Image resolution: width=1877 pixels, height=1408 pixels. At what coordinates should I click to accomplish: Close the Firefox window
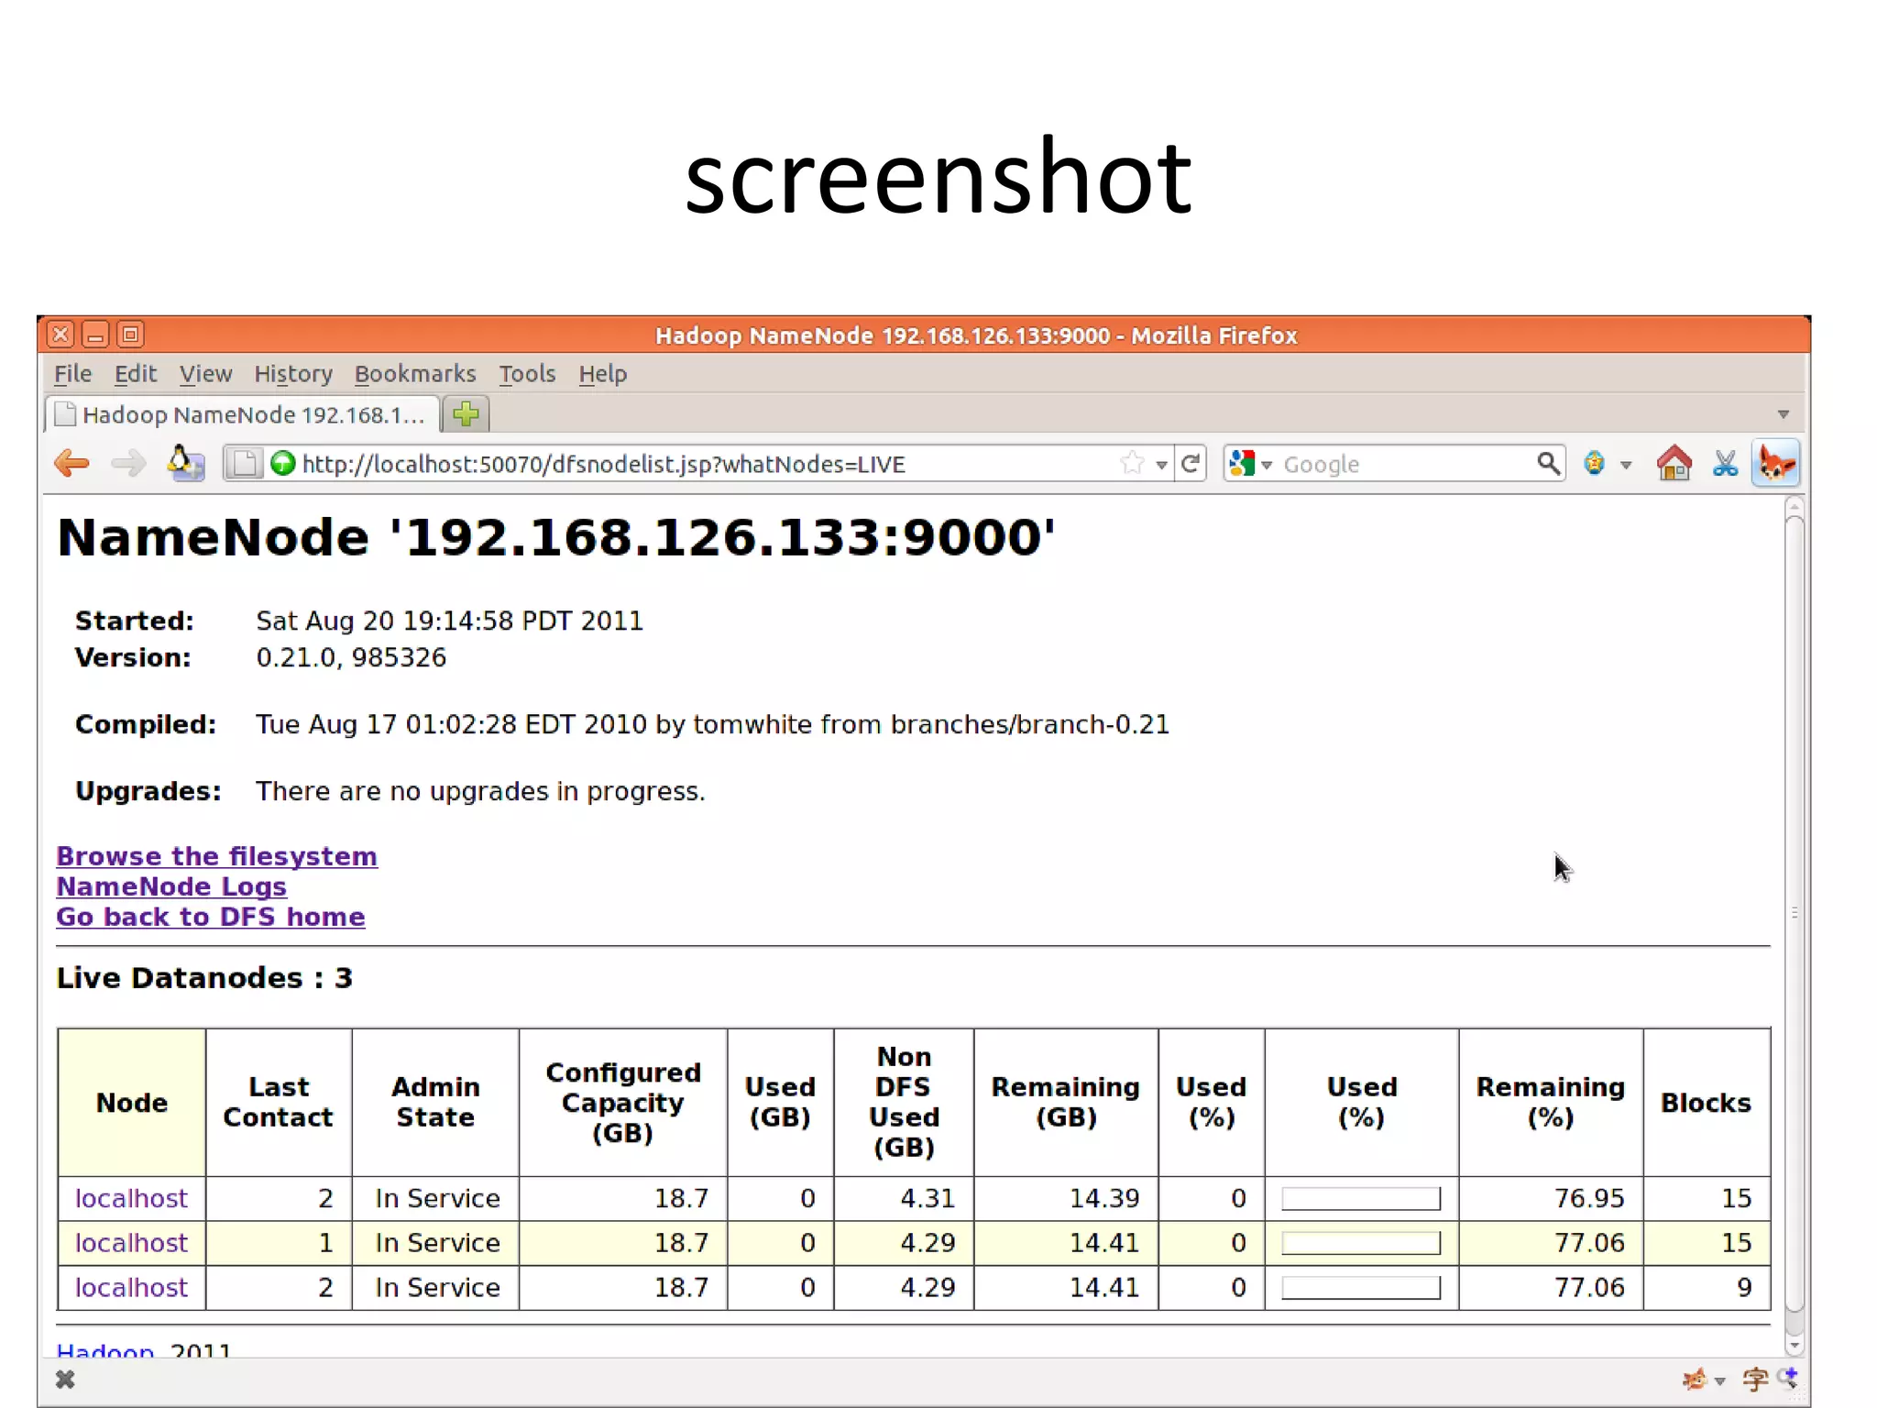60,335
